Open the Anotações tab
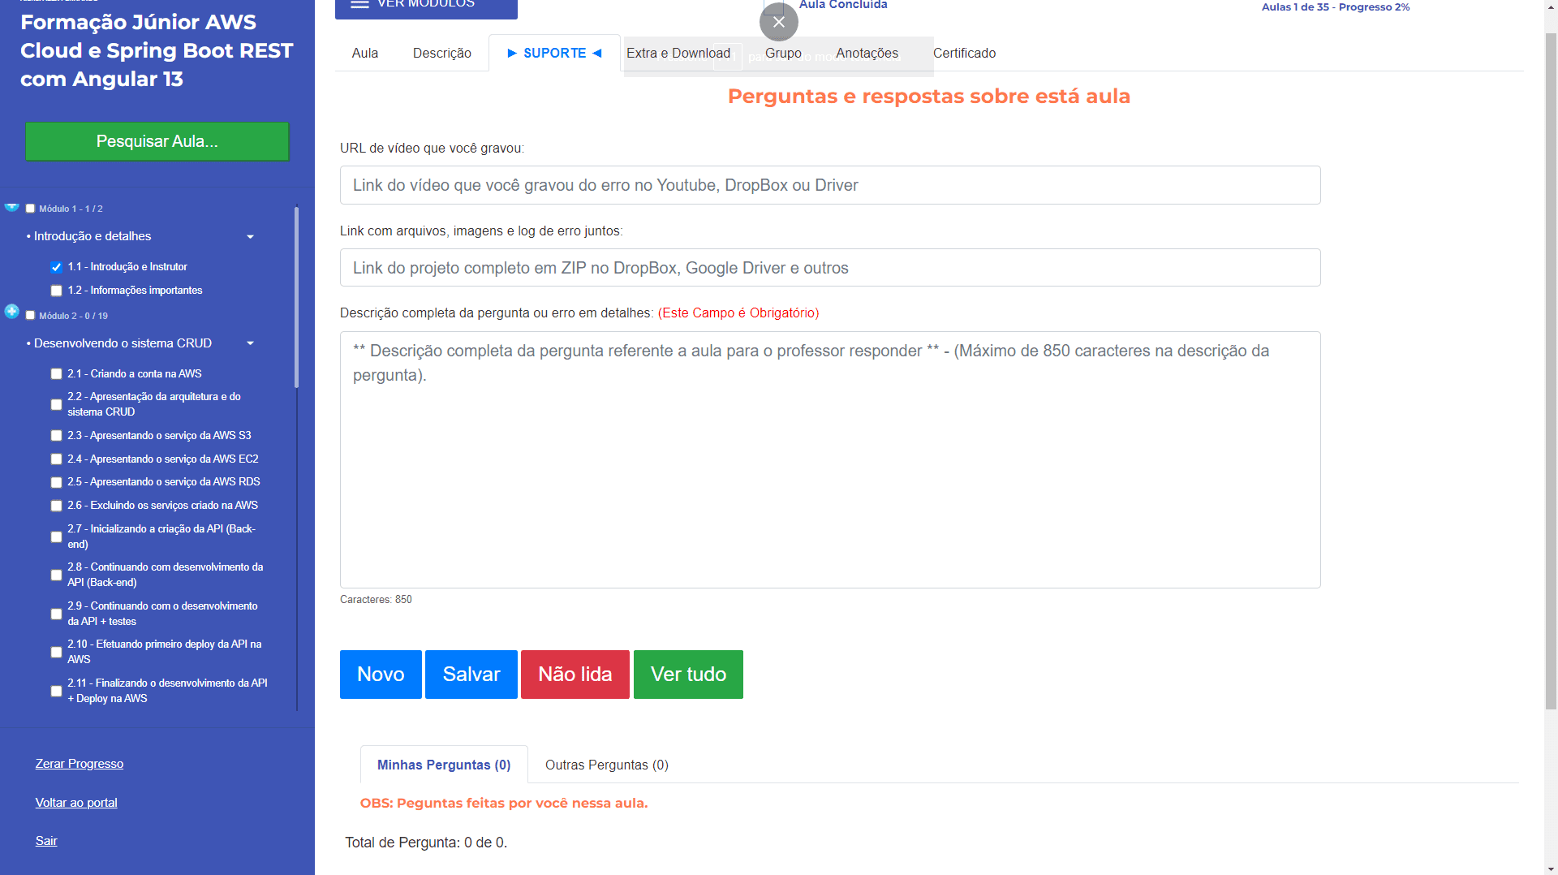Viewport: 1558px width, 875px height. pos(867,53)
